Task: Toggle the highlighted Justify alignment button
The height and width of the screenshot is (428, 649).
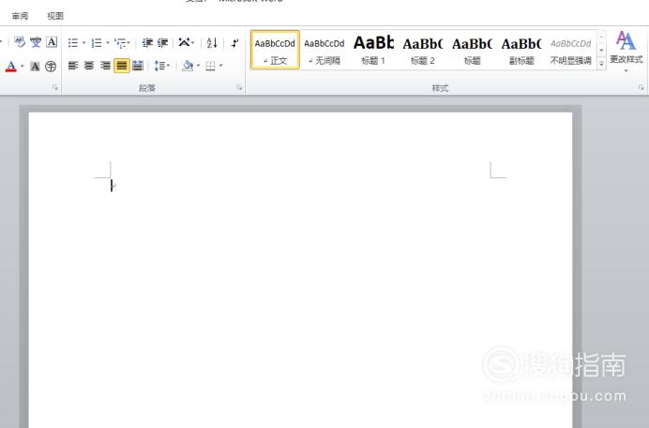Action: tap(122, 66)
